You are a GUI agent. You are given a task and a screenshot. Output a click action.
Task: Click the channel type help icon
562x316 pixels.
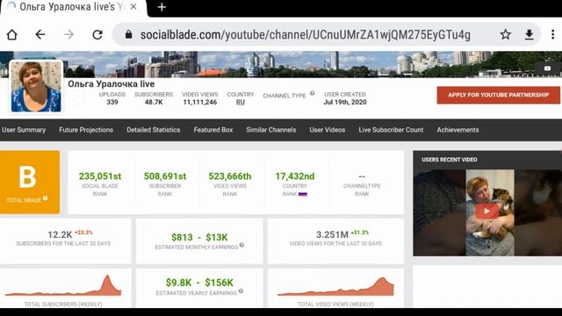(313, 93)
